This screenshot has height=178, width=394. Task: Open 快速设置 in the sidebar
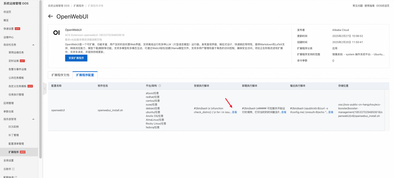8,29
